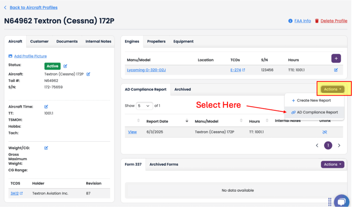The height and width of the screenshot is (207, 352).
Task: Unlink the 6/3/2025 report icon
Action: pyautogui.click(x=325, y=132)
